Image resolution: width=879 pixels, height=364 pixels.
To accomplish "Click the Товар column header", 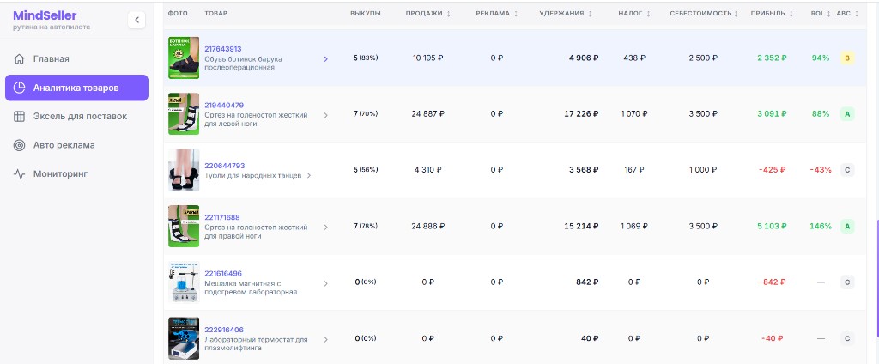I will pyautogui.click(x=215, y=14).
